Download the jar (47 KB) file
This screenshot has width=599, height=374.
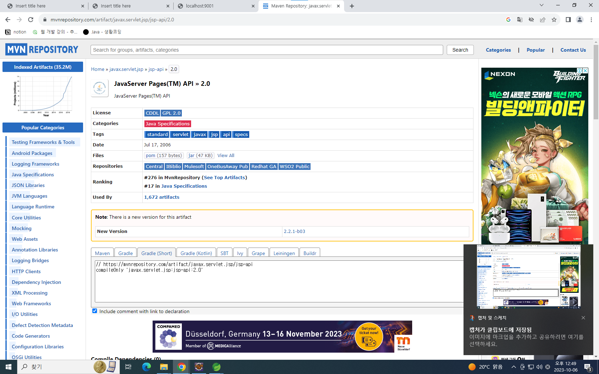(x=200, y=155)
